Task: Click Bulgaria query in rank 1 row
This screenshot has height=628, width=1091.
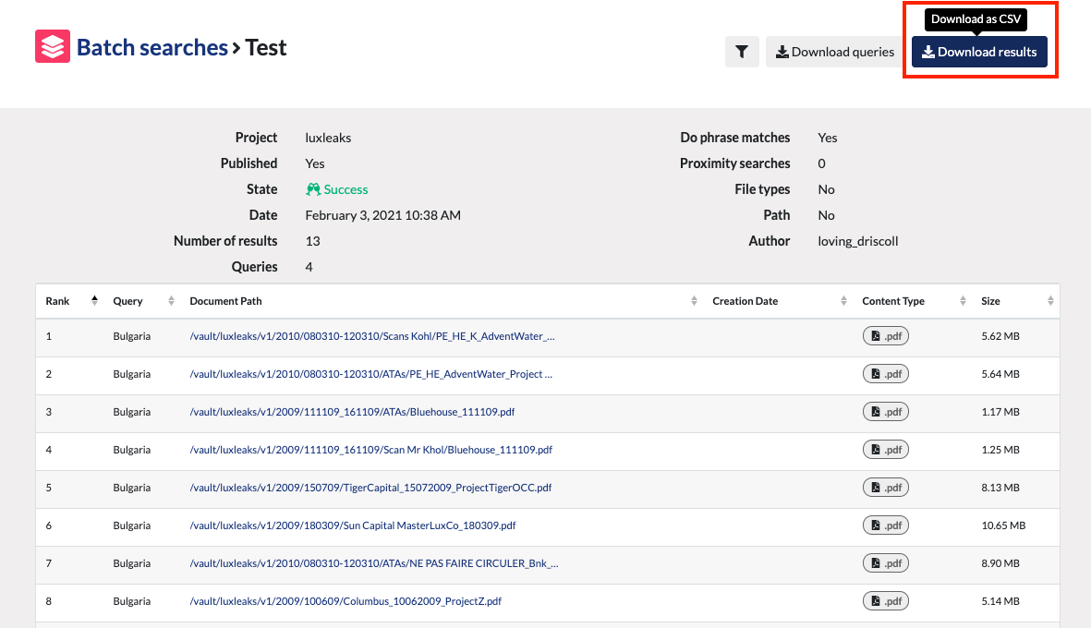Action: (x=131, y=336)
